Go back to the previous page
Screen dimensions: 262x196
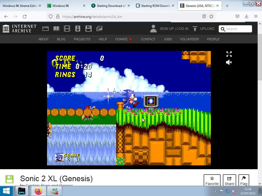(6, 17)
